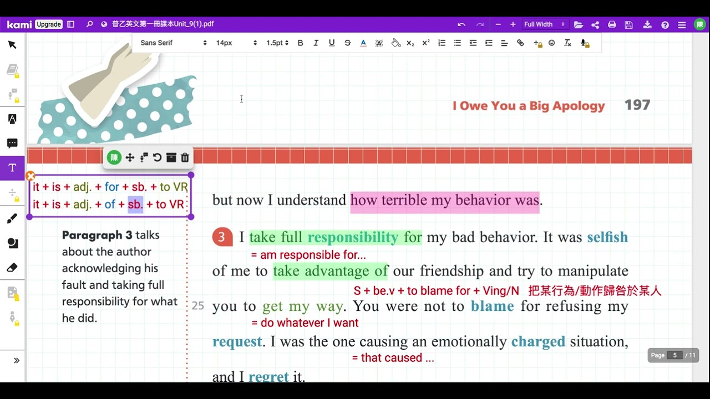710x399 pixels.
Task: Click the search magnifier icon
Action: click(x=89, y=24)
